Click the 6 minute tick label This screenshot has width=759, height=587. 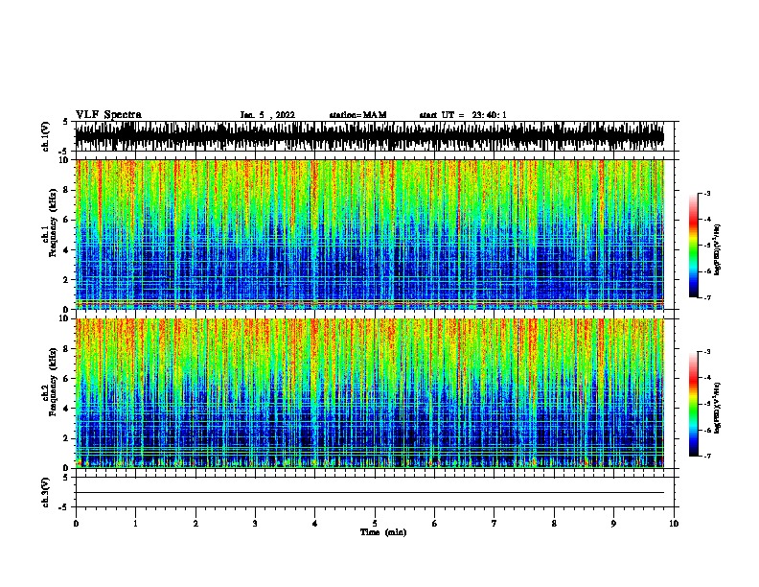tap(435, 524)
